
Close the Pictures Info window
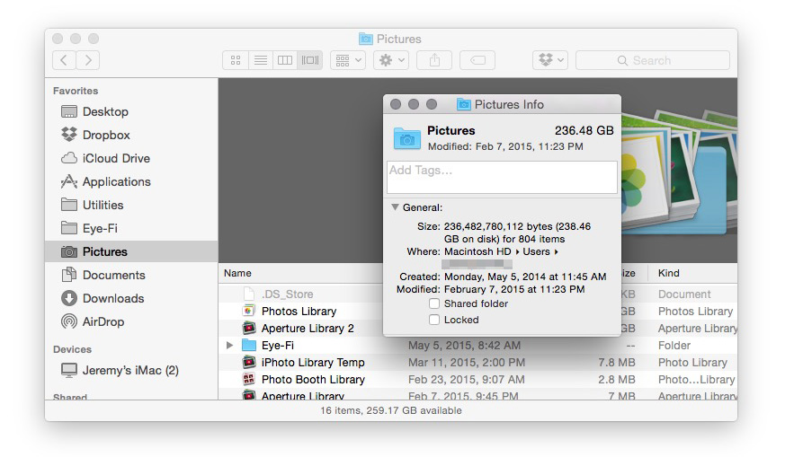coord(396,104)
